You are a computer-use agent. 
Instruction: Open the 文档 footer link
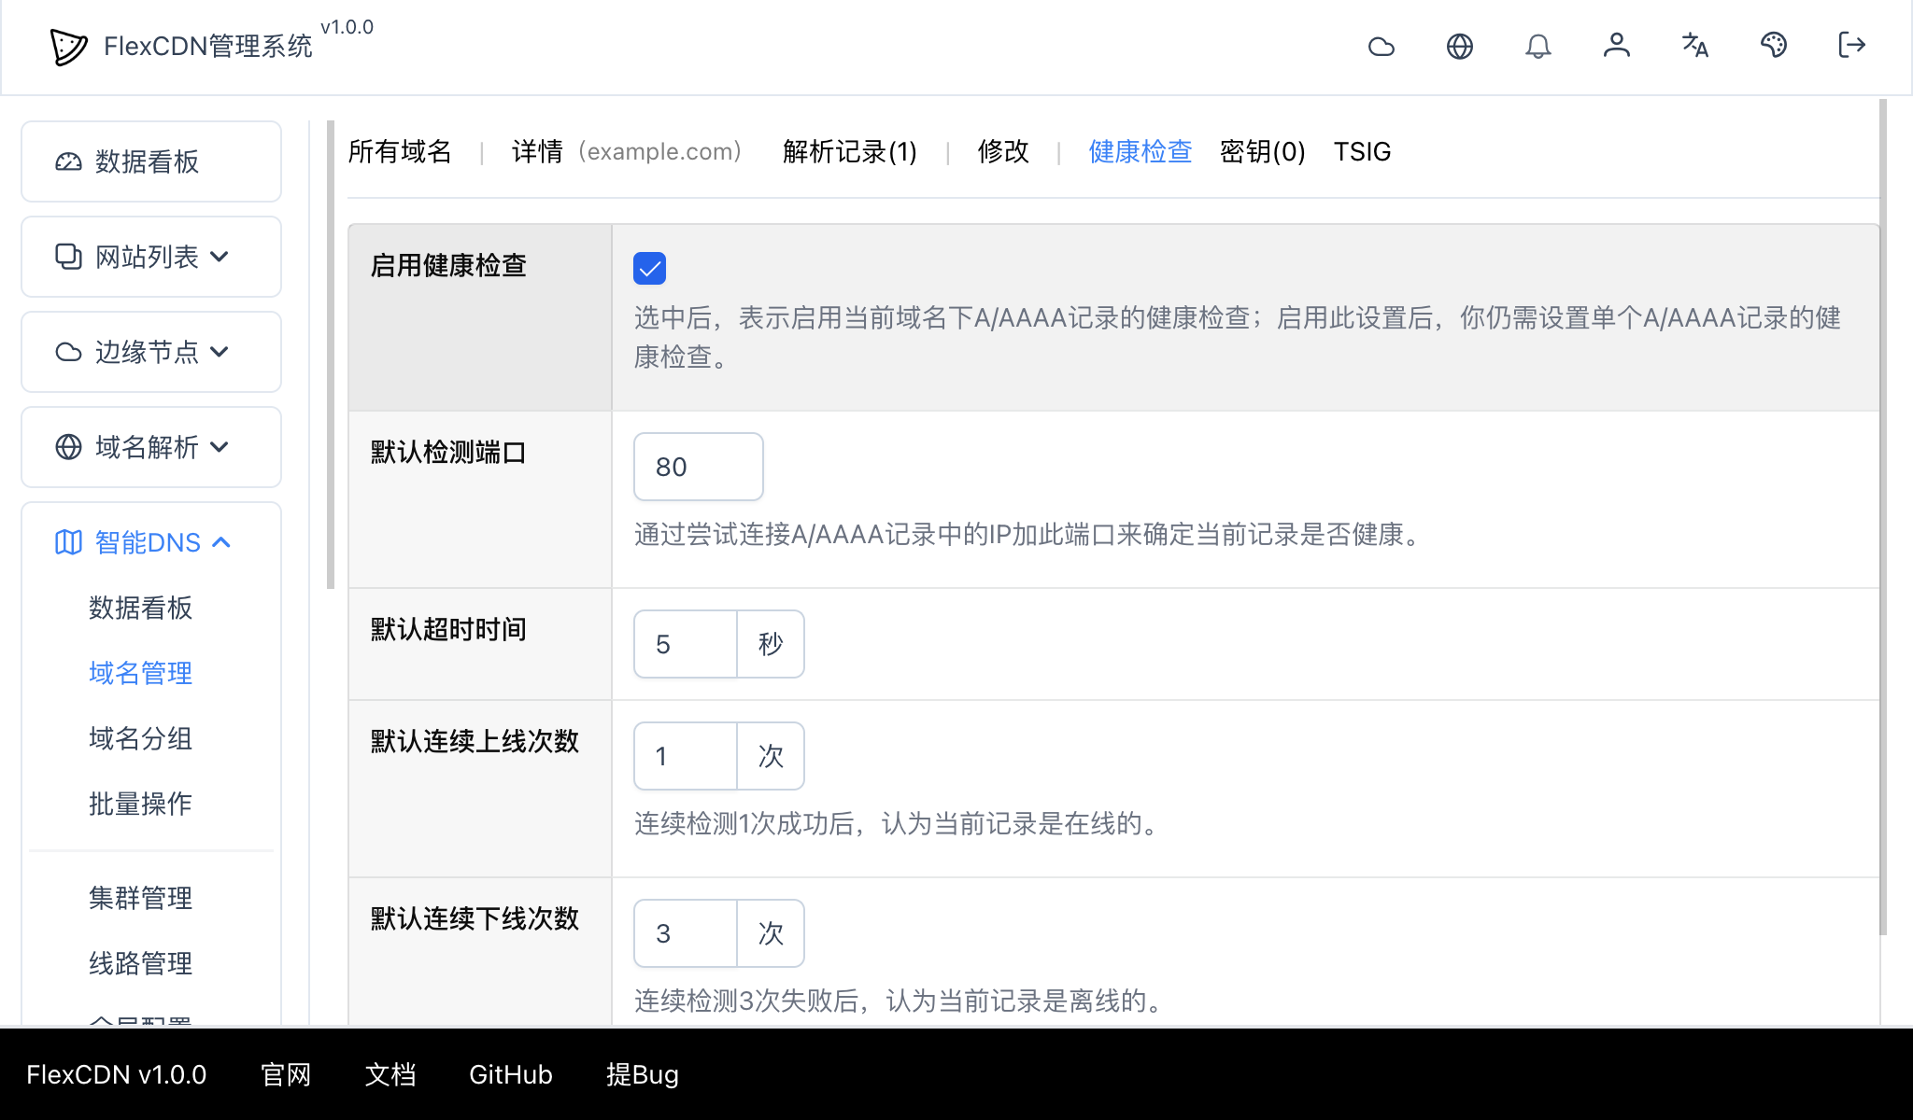tap(390, 1074)
